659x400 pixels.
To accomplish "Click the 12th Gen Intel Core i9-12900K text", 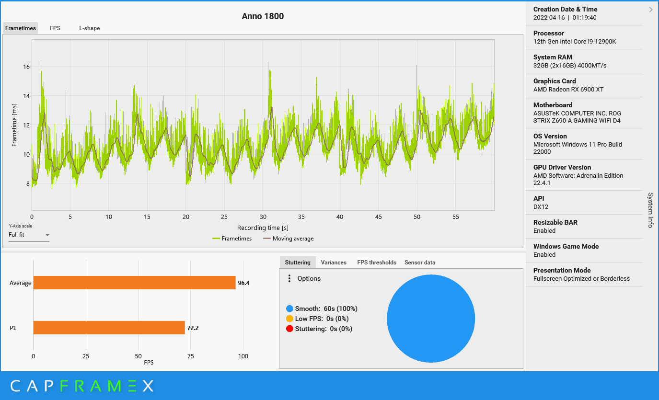I will (575, 41).
